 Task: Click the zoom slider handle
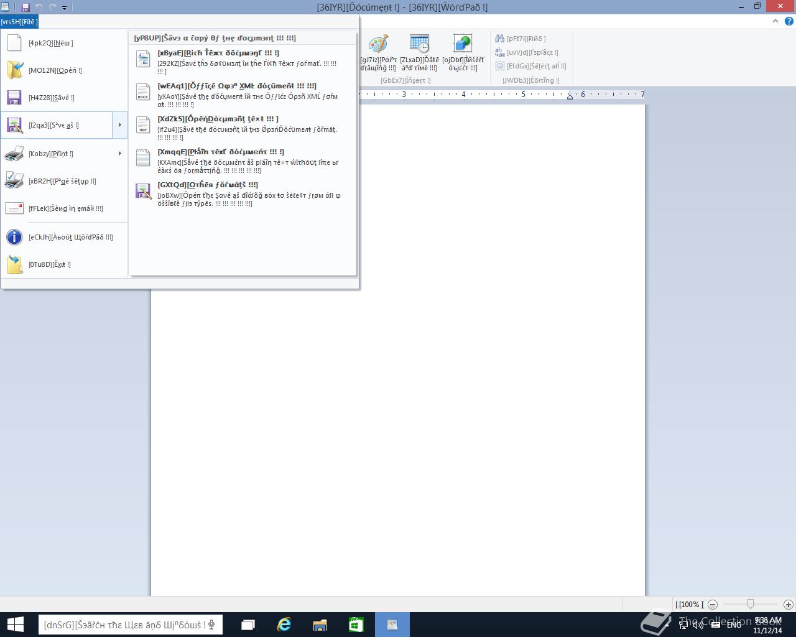tap(751, 604)
